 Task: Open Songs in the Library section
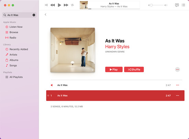13,65
